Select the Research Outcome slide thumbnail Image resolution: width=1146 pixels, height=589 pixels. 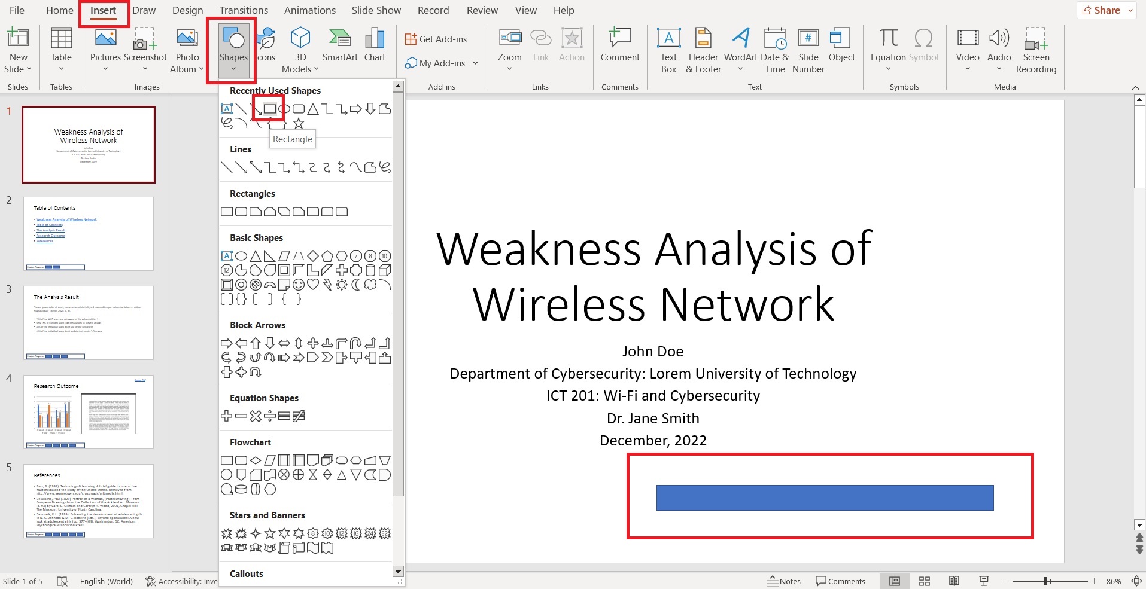click(88, 411)
